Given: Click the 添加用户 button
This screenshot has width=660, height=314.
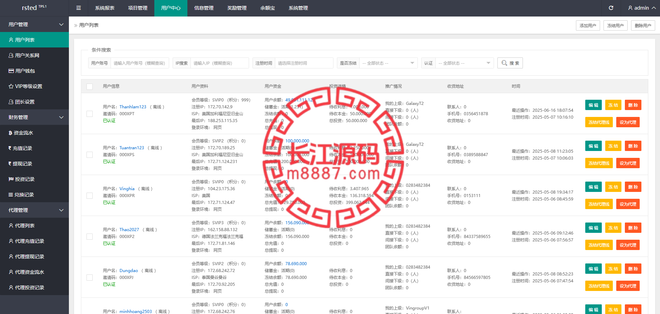Looking at the screenshot, I should pyautogui.click(x=588, y=25).
